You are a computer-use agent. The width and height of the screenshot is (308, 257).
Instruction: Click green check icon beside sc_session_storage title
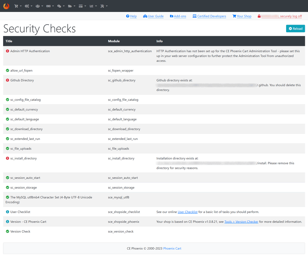point(7,187)
